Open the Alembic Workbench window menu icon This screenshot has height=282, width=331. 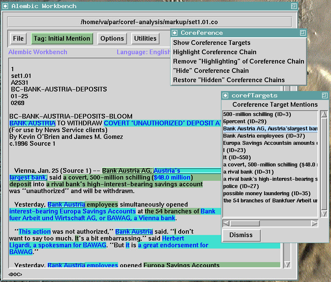point(6,6)
